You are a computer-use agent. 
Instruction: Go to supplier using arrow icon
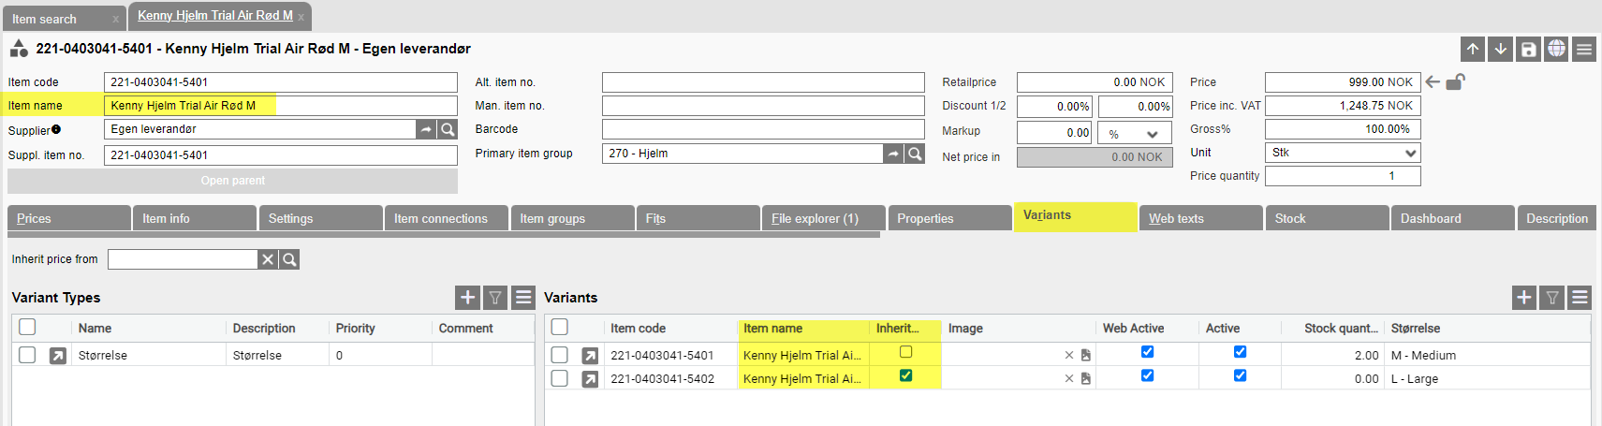[426, 129]
